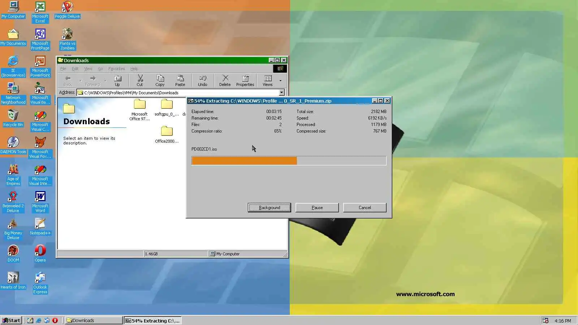Click Cut in Downloads toolbar
578x325 pixels.
[140, 81]
